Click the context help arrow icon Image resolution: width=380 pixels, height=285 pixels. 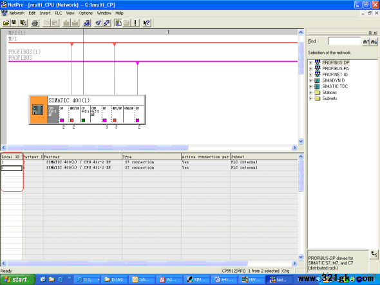(146, 23)
